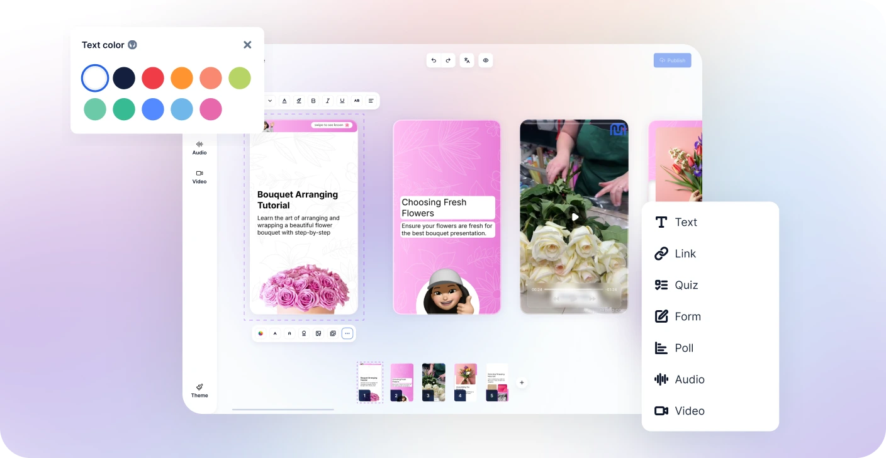Viewport: 886px width, 458px height.
Task: Open slide 3 from the thumbnail strip
Action: (x=433, y=381)
